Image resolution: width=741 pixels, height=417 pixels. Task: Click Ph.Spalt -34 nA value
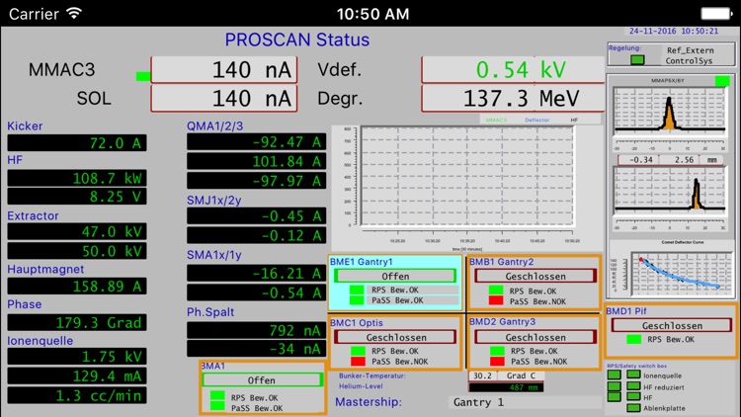[256, 349]
